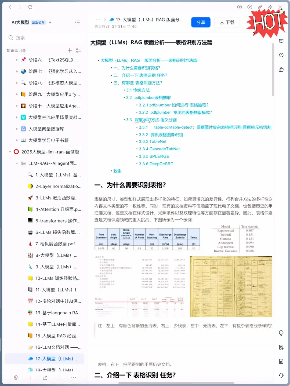Screen dimensions: 290x386
Task: Open the breadcrumb more menu beside the title
Action: pos(98,20)
